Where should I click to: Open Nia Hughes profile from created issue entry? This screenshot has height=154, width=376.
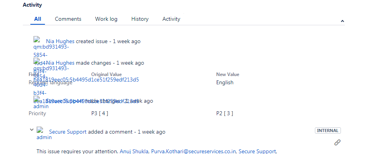coord(60,41)
